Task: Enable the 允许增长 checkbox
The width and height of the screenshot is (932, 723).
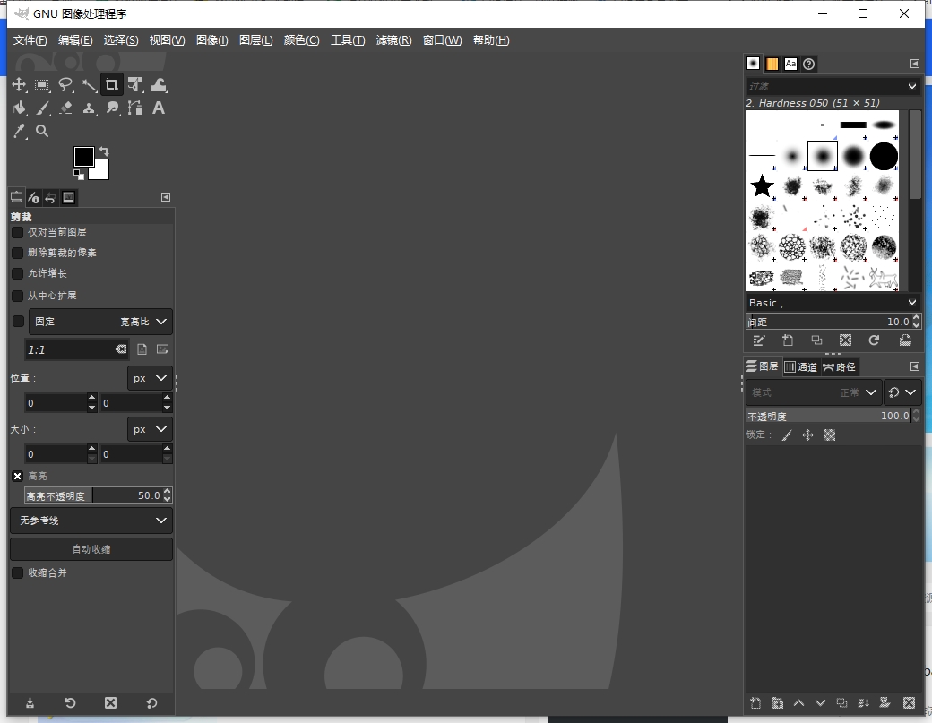Action: (x=17, y=273)
